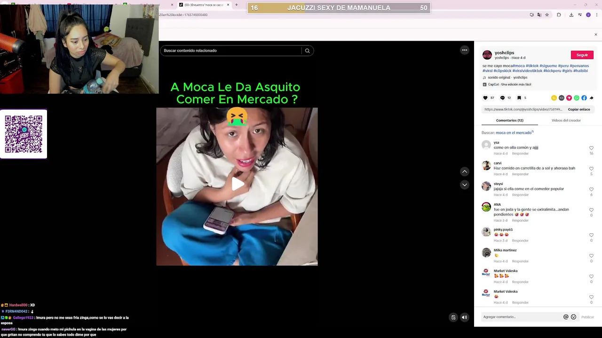Screen dimensions: 602x338
Task: Open the emoji picker in comment box
Action: [x=573, y=317]
